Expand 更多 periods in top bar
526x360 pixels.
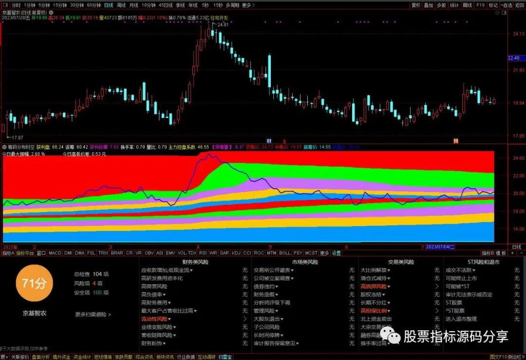click(x=248, y=5)
